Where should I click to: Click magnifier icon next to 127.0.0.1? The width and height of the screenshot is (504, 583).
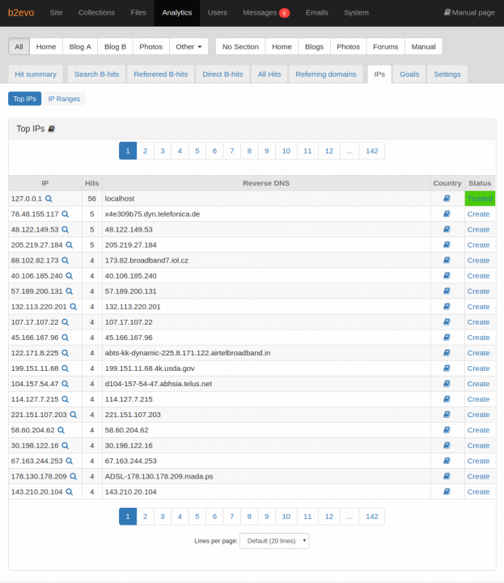(x=49, y=198)
